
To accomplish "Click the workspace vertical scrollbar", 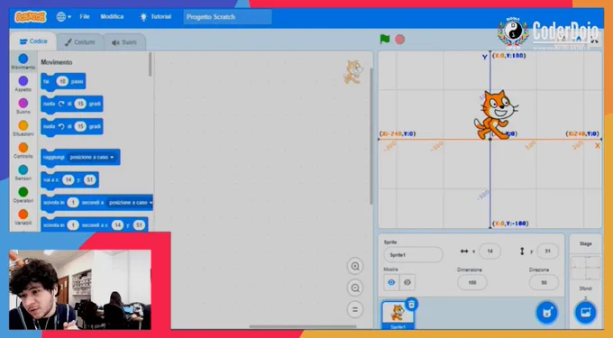I will point(371,136).
